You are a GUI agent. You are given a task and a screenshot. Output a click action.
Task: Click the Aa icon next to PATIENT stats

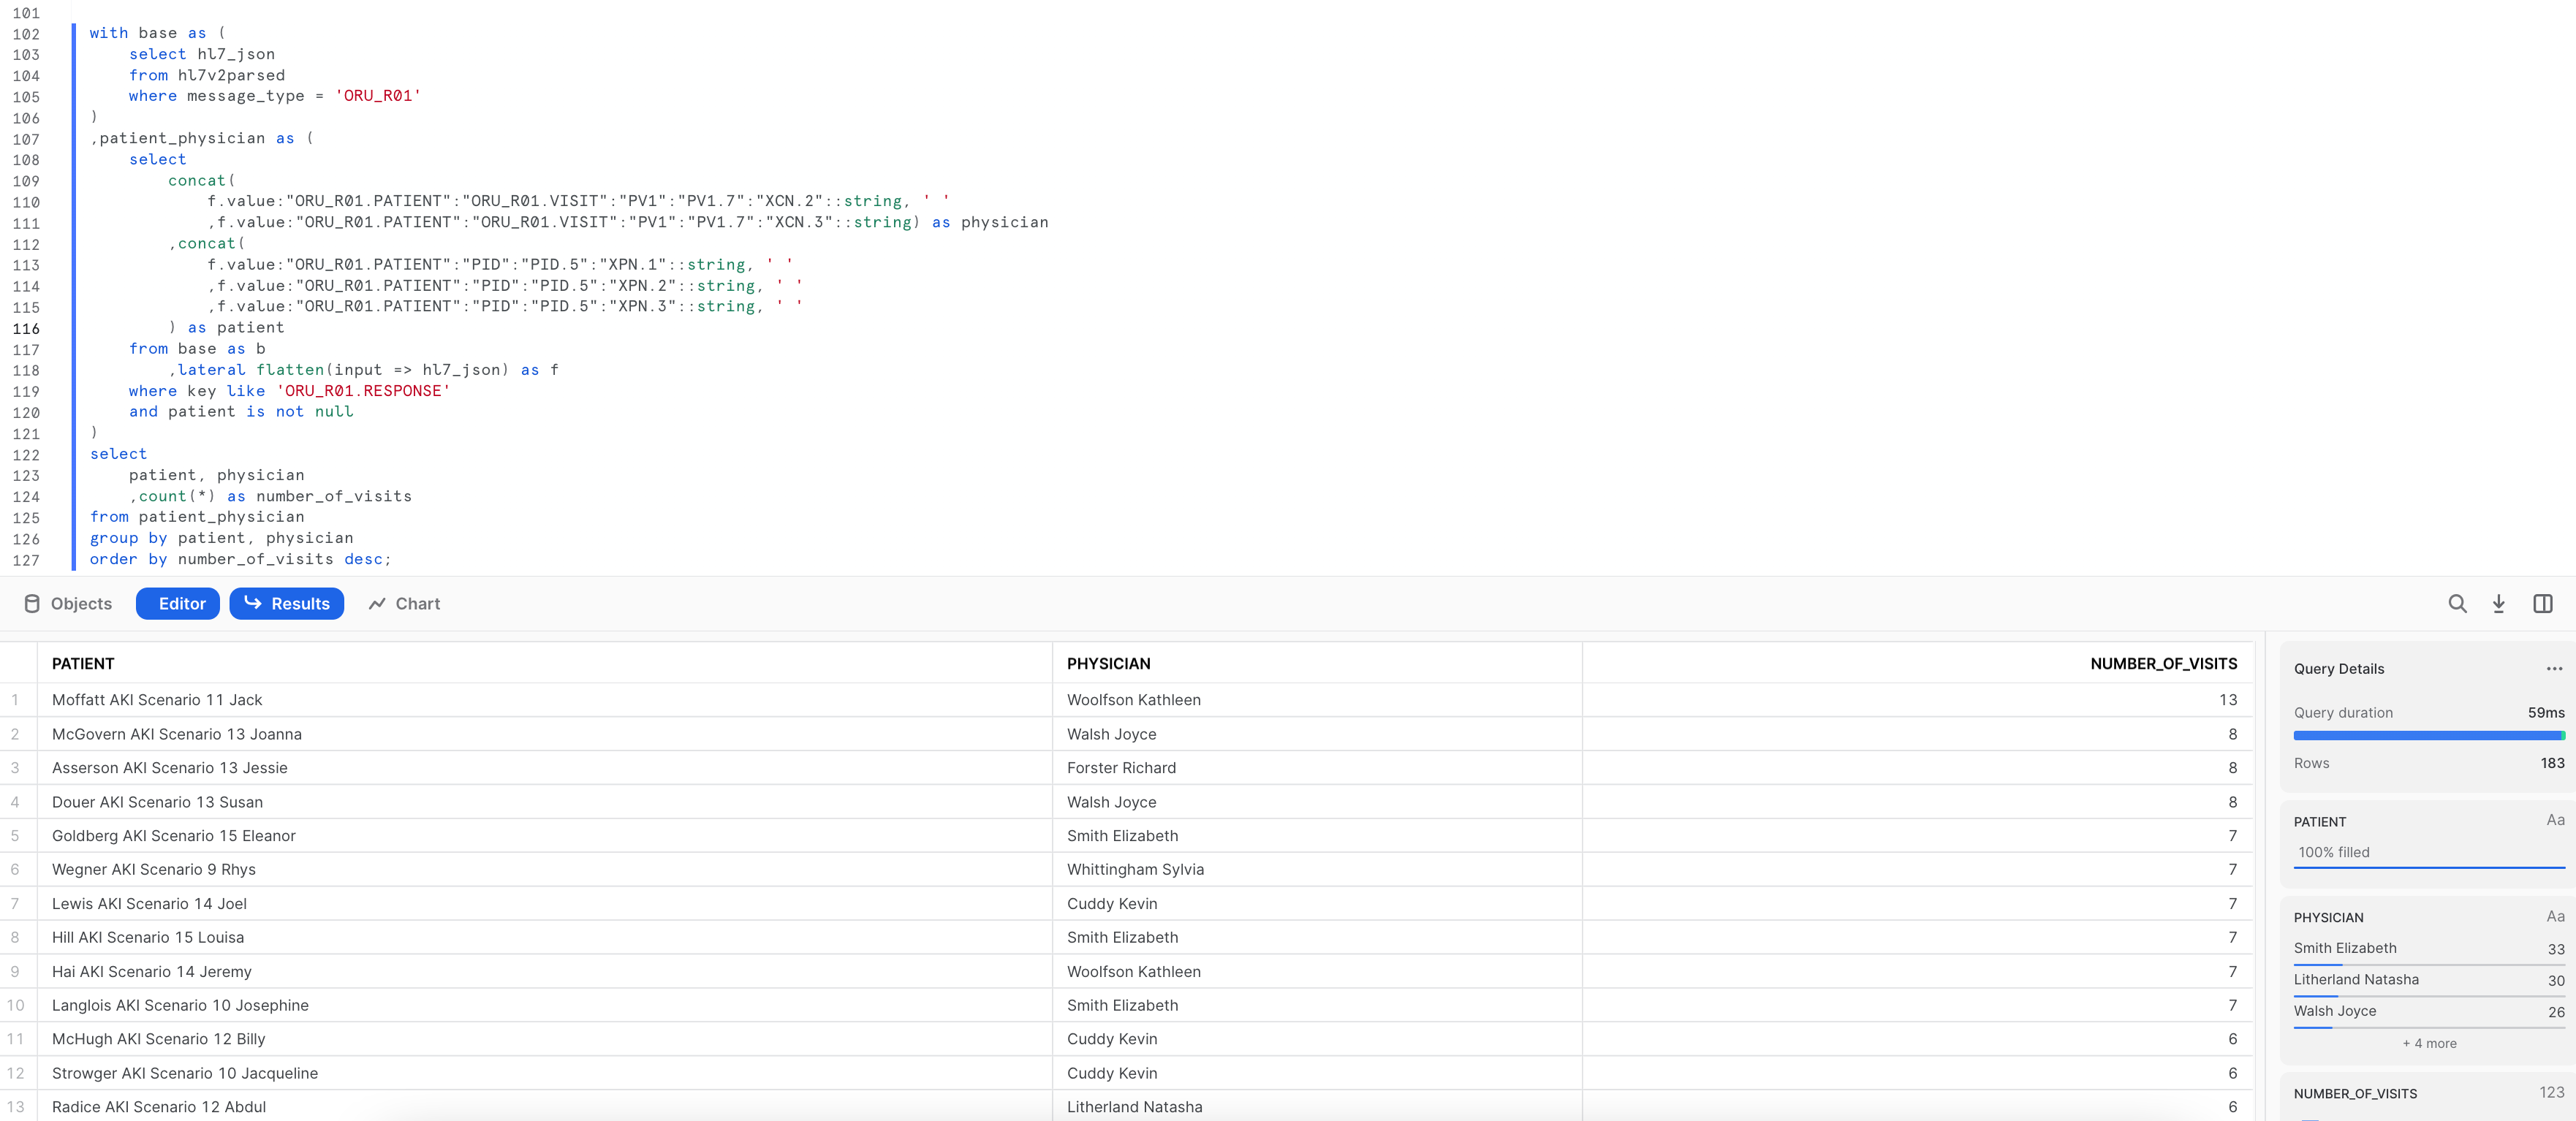[x=2555, y=819]
